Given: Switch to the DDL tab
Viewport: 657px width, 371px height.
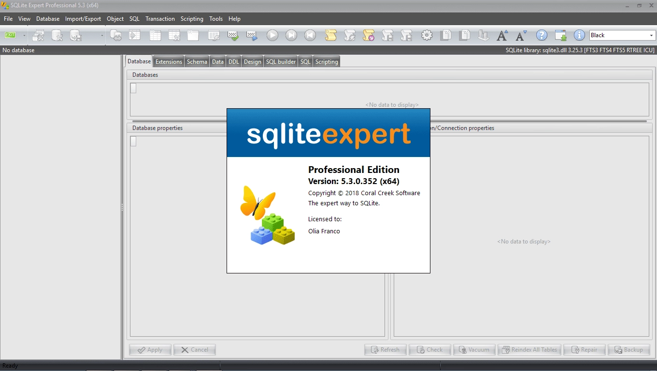Looking at the screenshot, I should (x=234, y=61).
